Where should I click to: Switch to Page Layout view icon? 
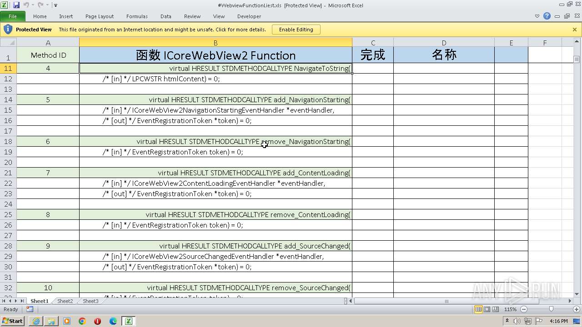pos(487,309)
